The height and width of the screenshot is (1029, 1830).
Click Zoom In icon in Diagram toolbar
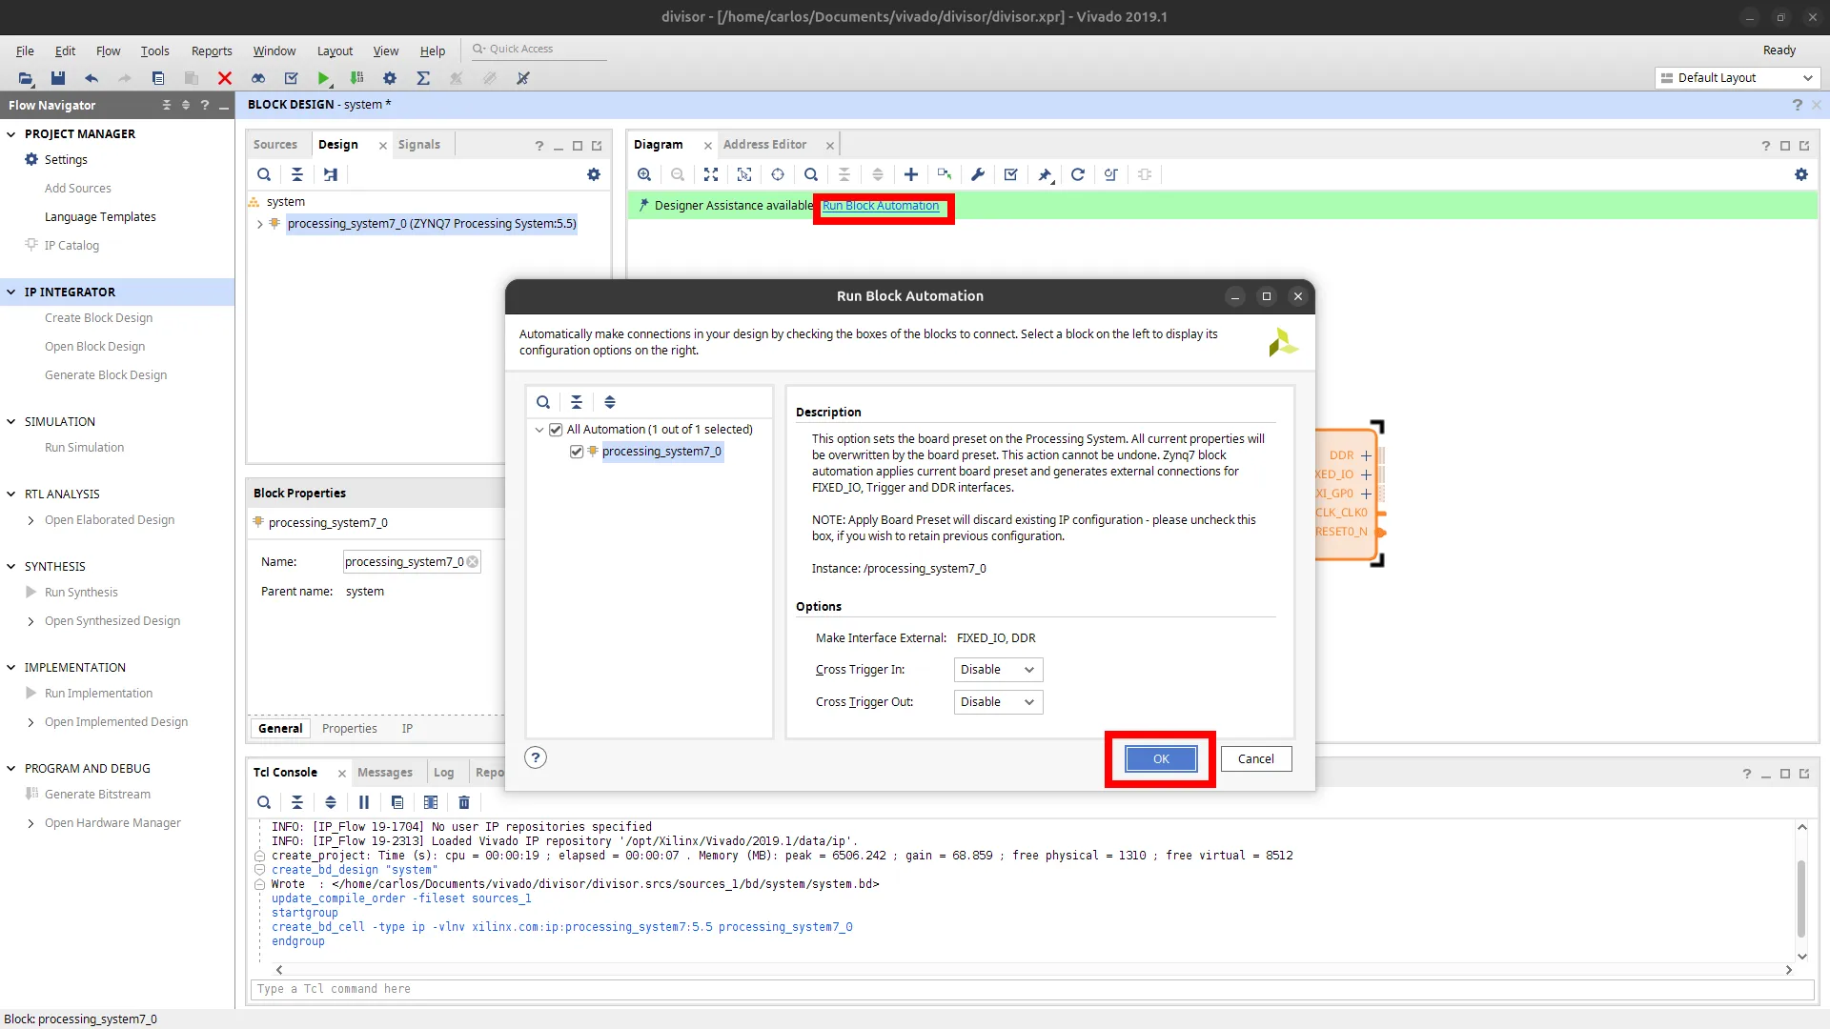[644, 174]
